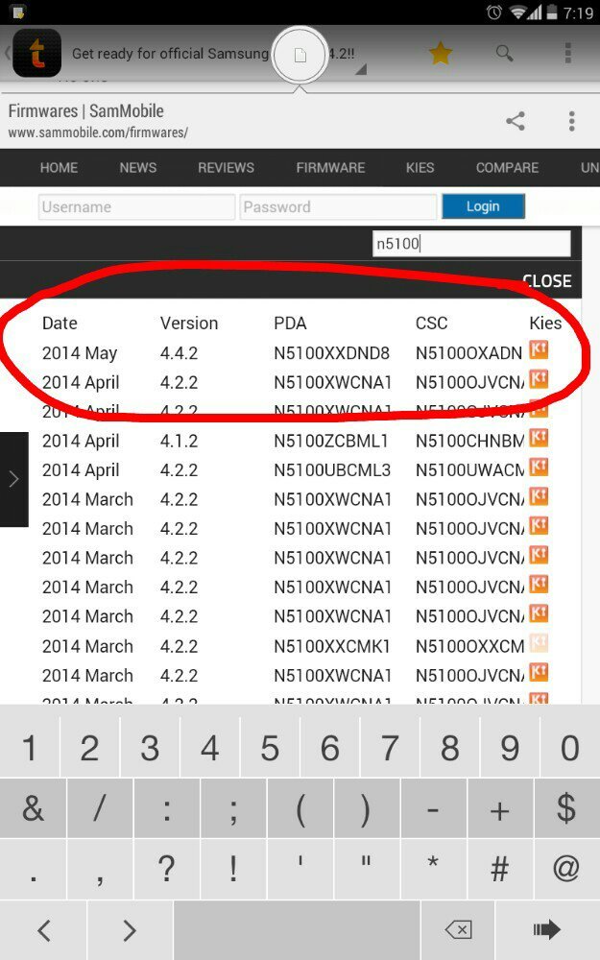
Task: Focus the Password field
Action: tap(339, 207)
